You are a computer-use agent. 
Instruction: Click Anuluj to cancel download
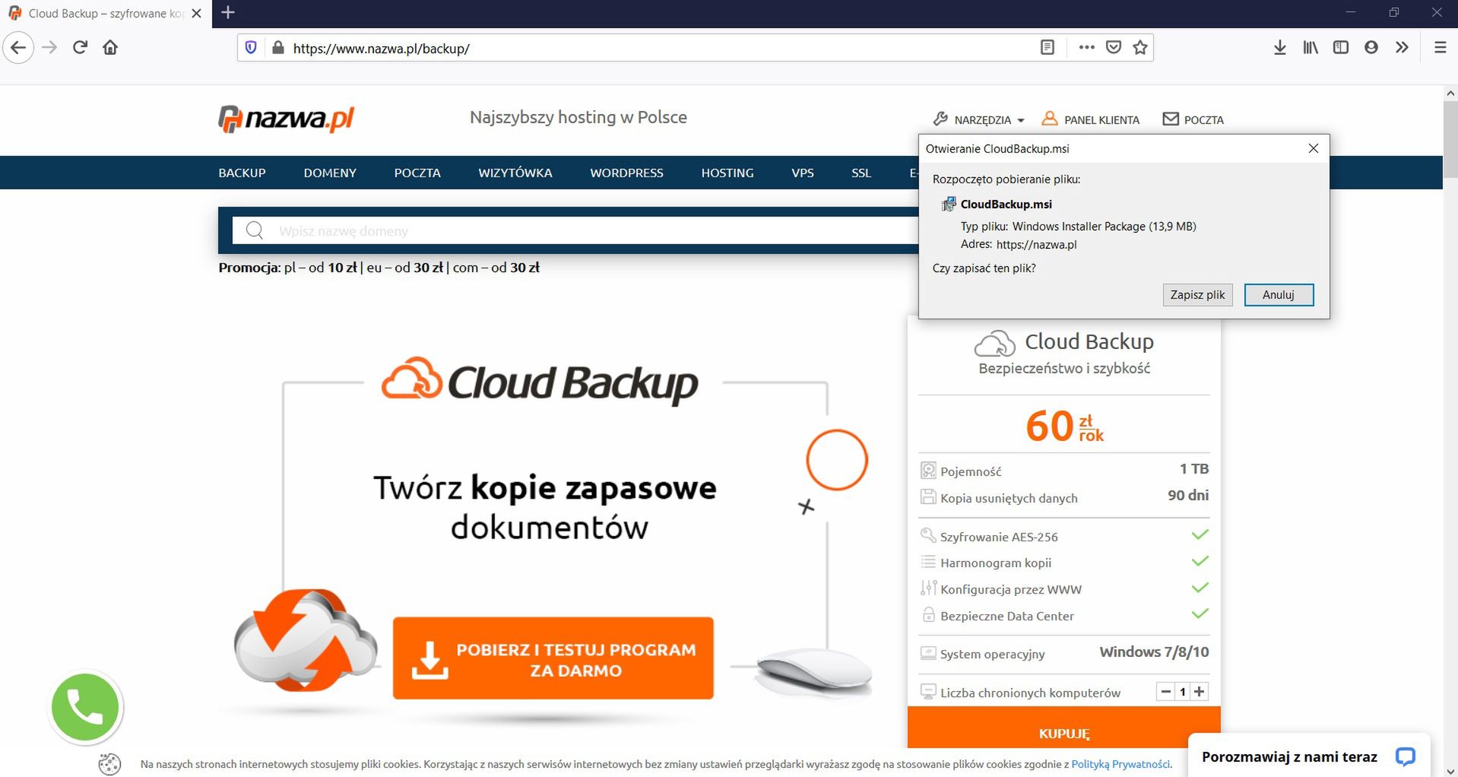1279,295
